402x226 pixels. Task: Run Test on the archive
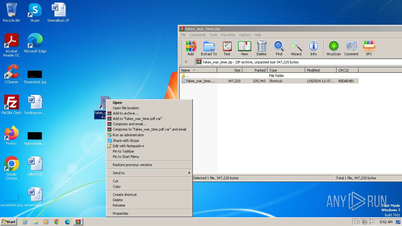tap(227, 48)
